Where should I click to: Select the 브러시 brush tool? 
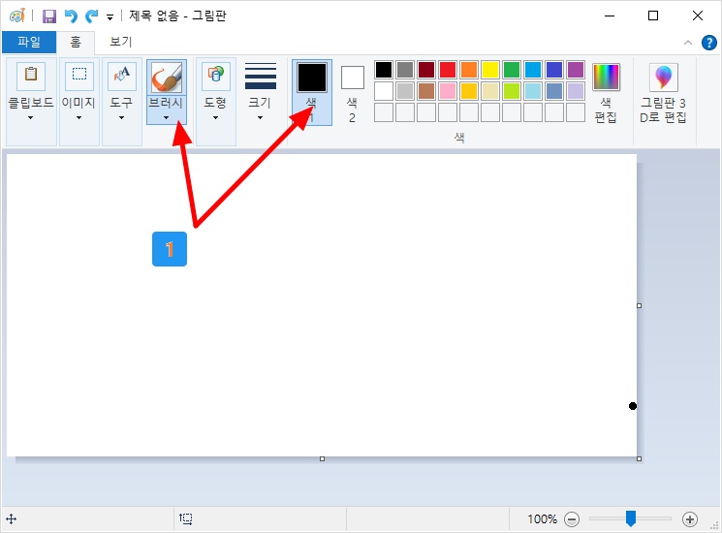tap(167, 77)
